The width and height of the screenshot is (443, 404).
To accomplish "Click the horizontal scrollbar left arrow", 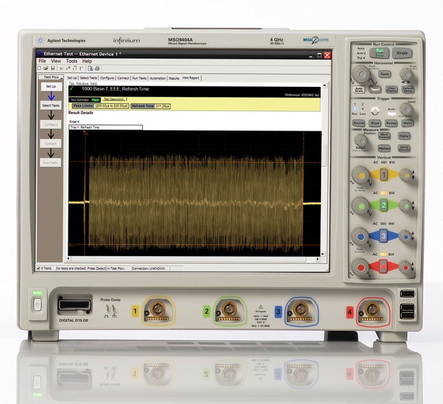I will [69, 258].
